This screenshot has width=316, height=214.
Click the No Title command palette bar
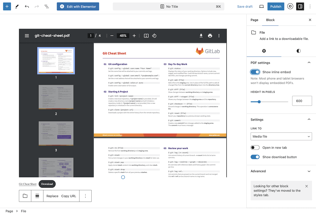pos(169,7)
